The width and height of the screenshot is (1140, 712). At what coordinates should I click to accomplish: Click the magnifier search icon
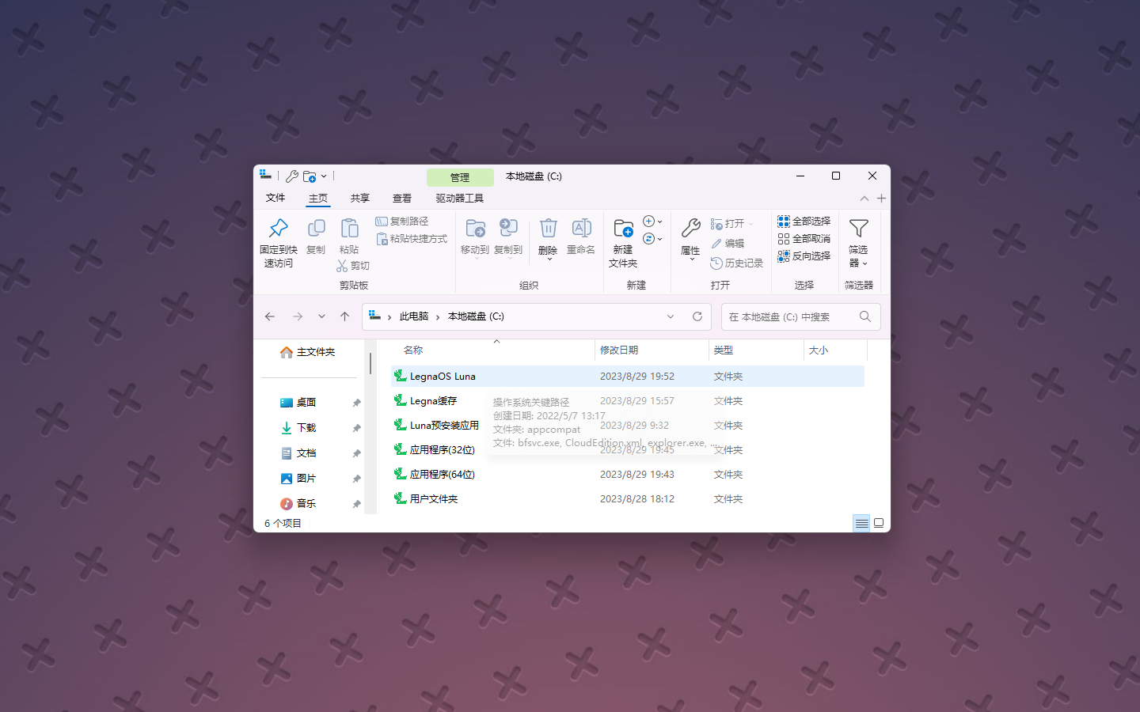(x=865, y=316)
